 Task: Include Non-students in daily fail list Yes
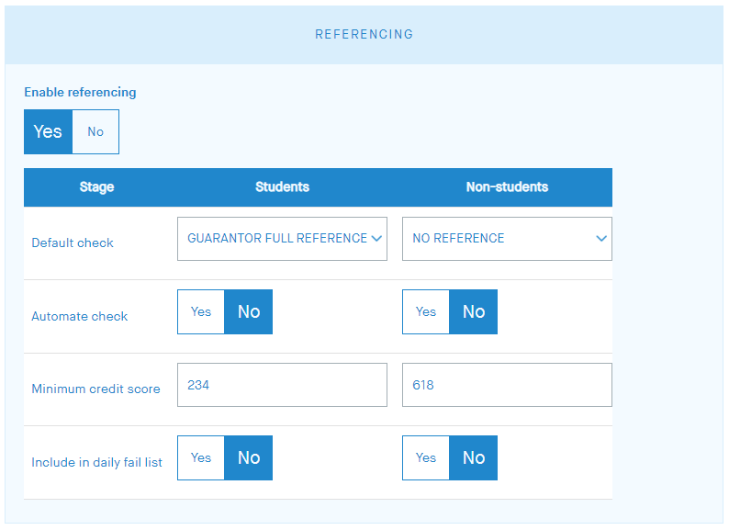click(x=426, y=458)
